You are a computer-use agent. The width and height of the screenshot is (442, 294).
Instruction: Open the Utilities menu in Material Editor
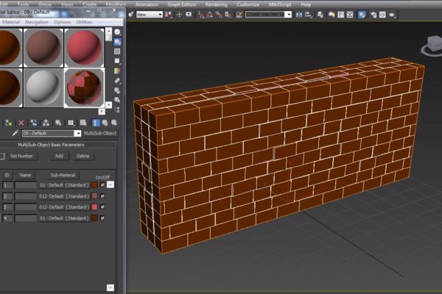point(85,22)
